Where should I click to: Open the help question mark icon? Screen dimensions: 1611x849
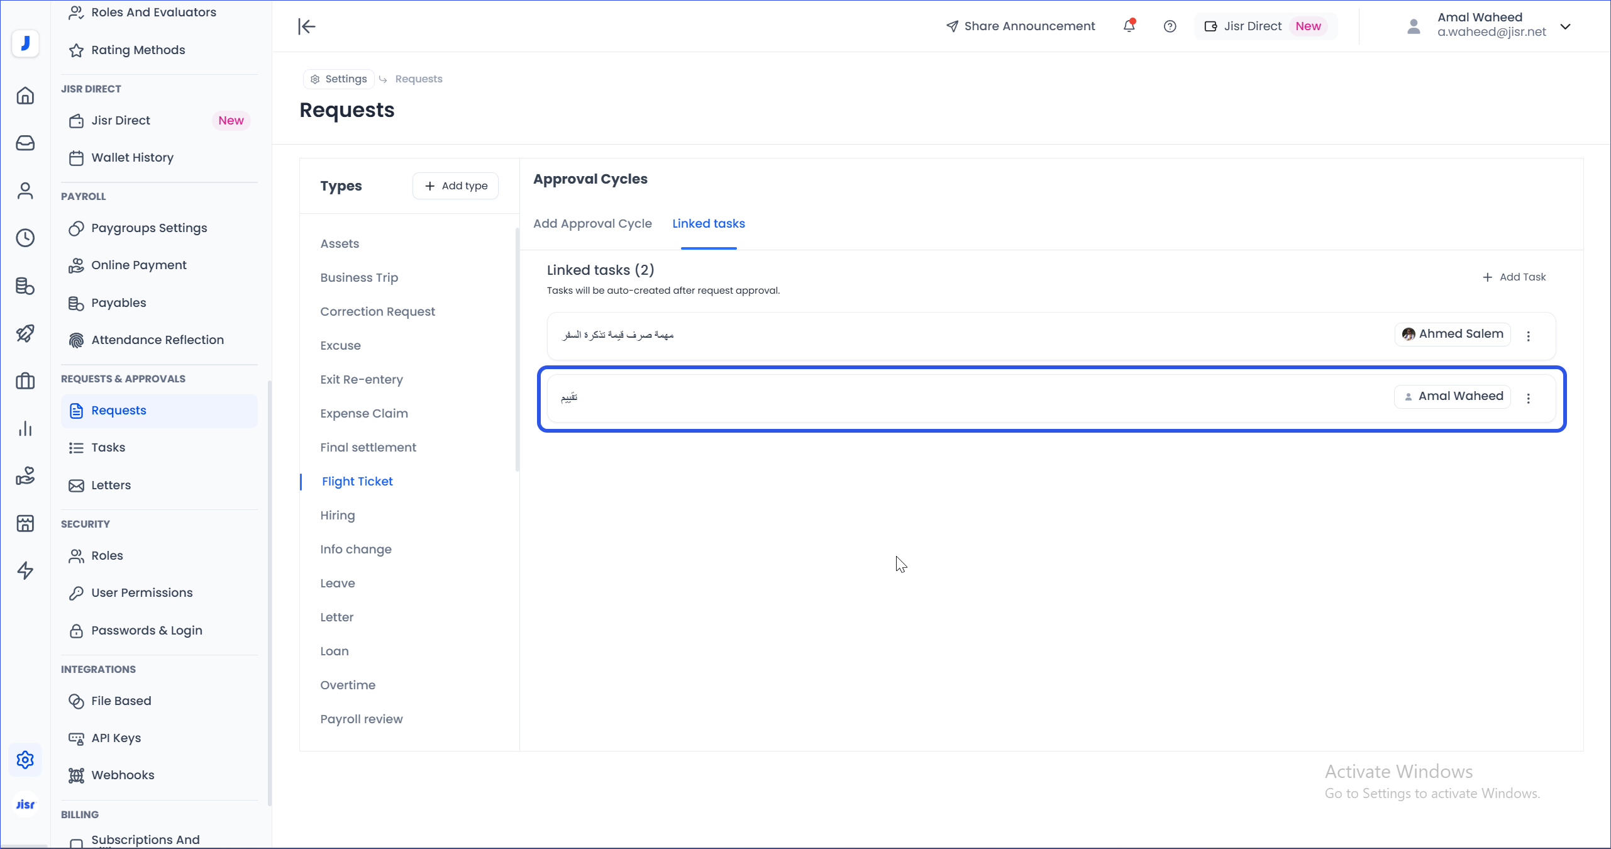1170,26
